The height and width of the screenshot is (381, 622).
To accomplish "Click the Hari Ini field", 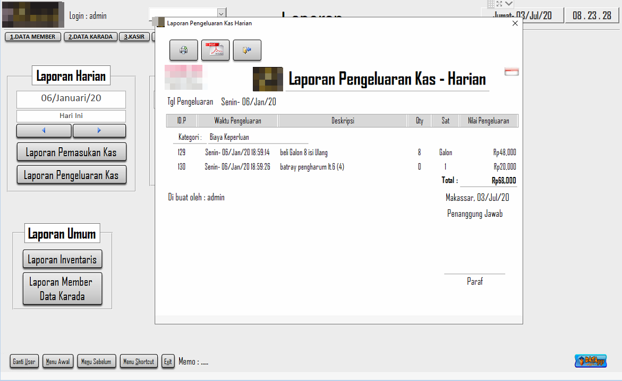I will click(x=71, y=116).
